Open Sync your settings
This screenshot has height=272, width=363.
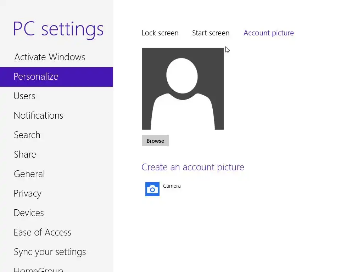50,252
